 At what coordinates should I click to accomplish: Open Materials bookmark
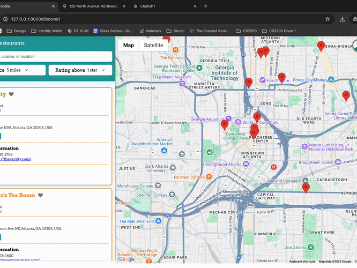[x=150, y=31]
